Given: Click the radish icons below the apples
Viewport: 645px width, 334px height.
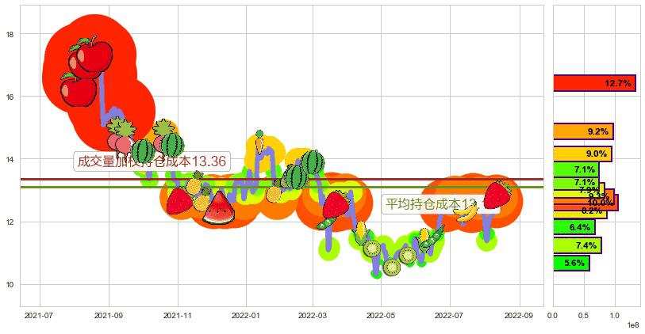Looking at the screenshot, I should point(121,135).
